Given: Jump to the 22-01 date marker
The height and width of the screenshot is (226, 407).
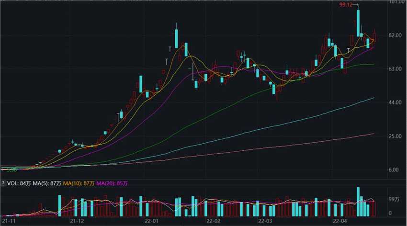Looking at the screenshot, I should tap(151, 221).
